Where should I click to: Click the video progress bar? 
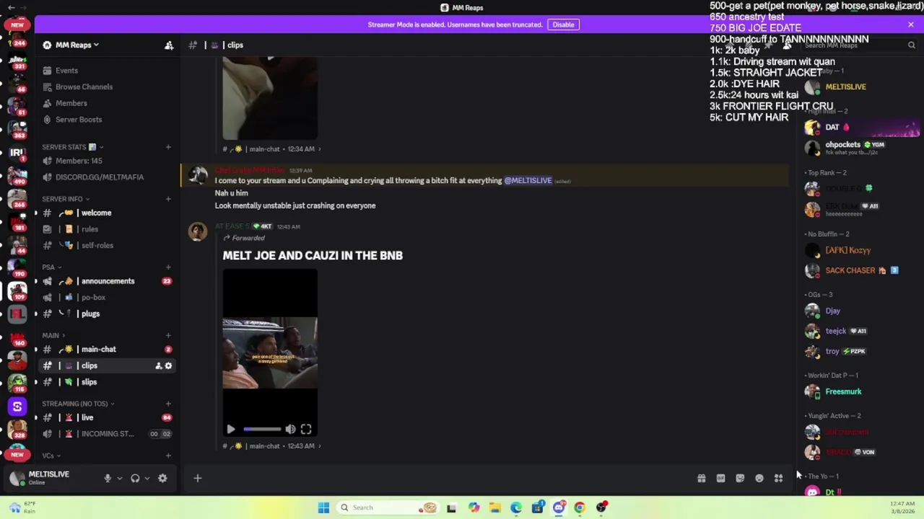pyautogui.click(x=261, y=429)
